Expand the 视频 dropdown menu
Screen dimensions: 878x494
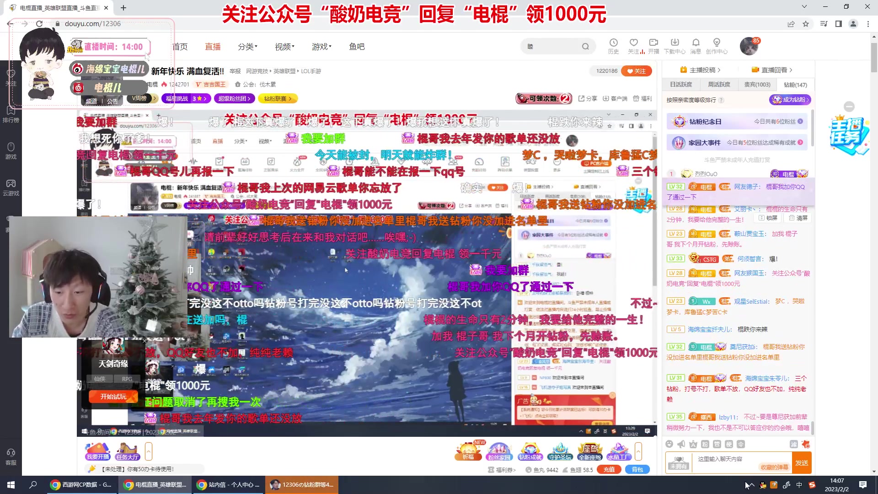(x=284, y=47)
